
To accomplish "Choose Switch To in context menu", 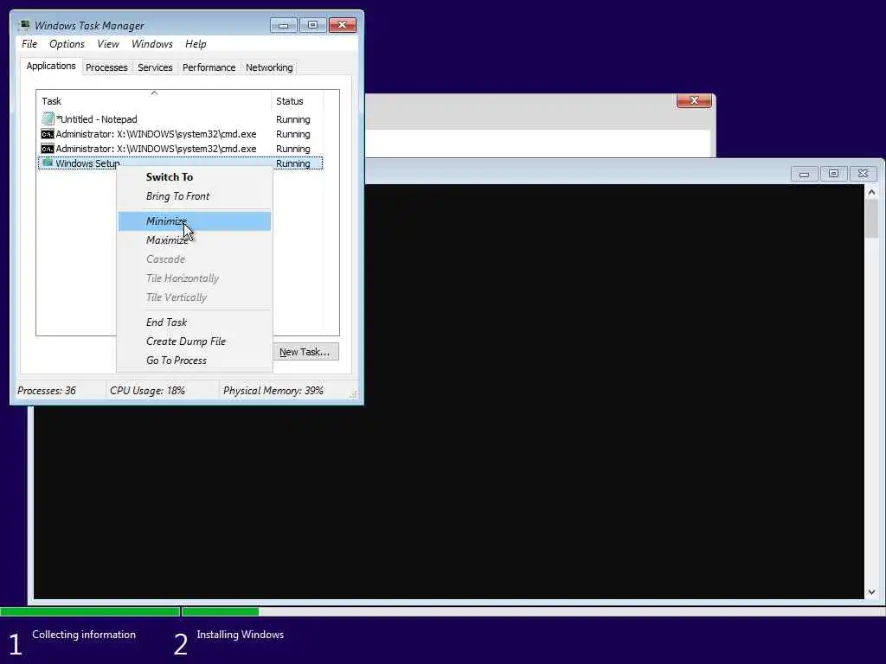I will point(195,177).
